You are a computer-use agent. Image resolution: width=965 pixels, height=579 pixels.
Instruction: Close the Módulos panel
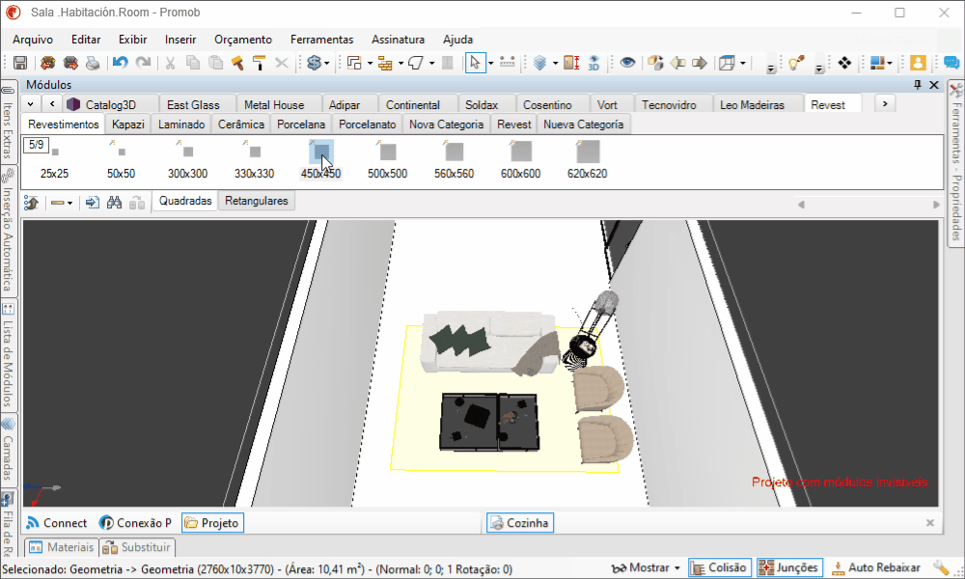pos(934,85)
